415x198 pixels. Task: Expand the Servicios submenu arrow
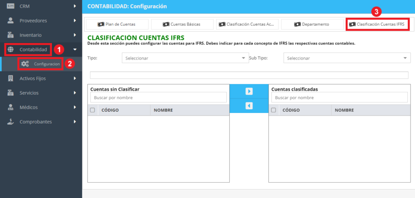[x=75, y=93]
